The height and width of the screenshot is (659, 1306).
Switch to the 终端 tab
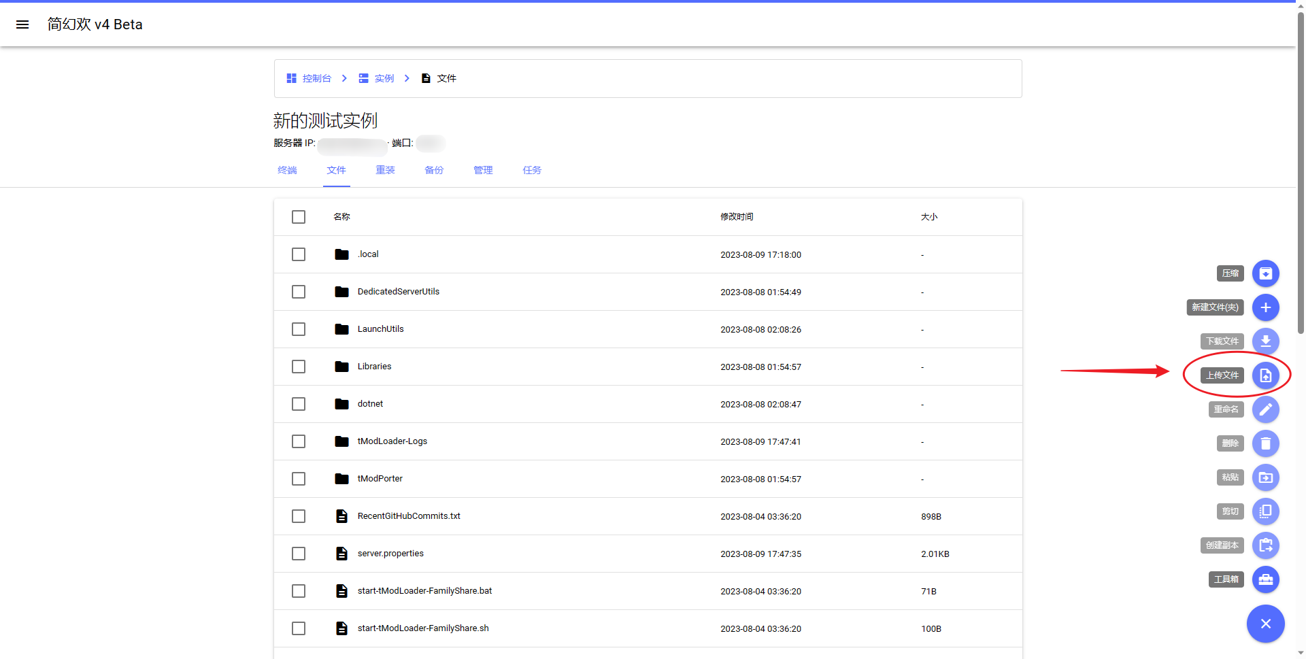287,170
